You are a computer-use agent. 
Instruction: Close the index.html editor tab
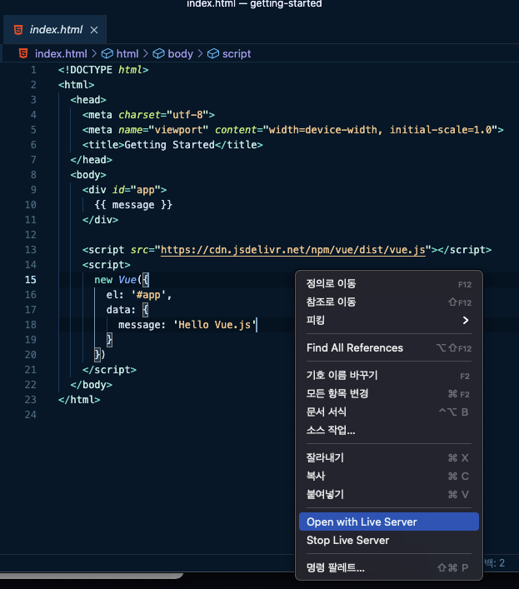(94, 30)
